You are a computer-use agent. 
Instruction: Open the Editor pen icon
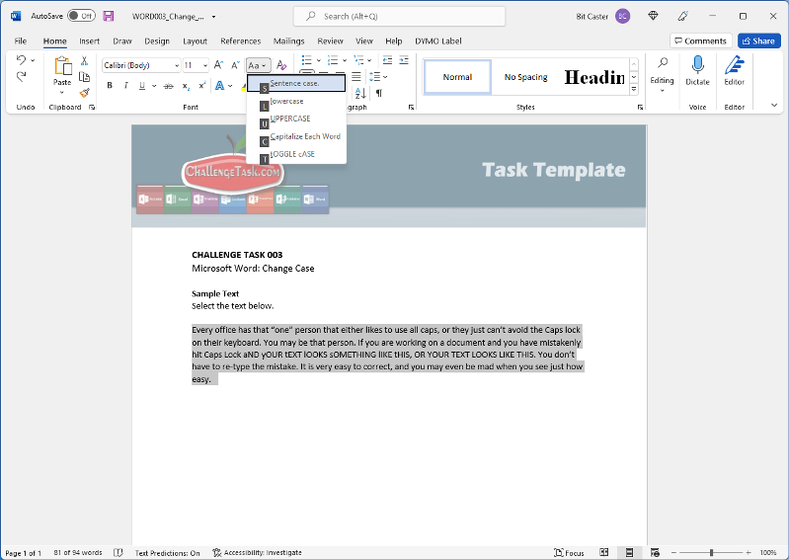[x=734, y=65]
